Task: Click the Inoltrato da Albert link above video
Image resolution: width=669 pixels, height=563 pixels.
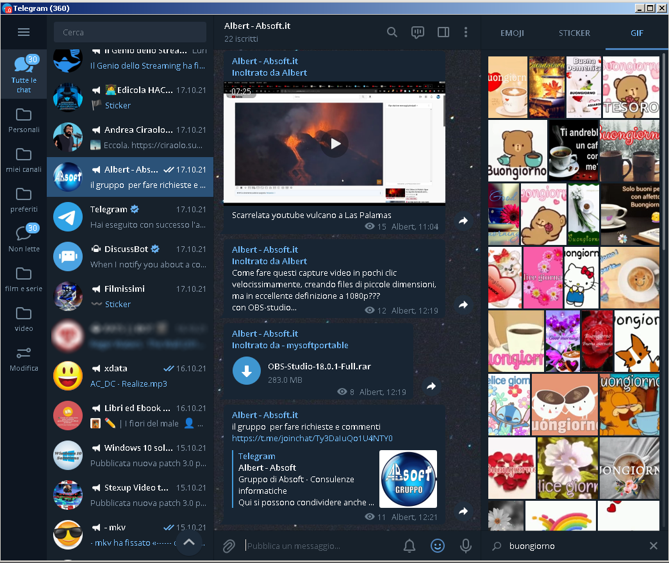Action: 269,73
